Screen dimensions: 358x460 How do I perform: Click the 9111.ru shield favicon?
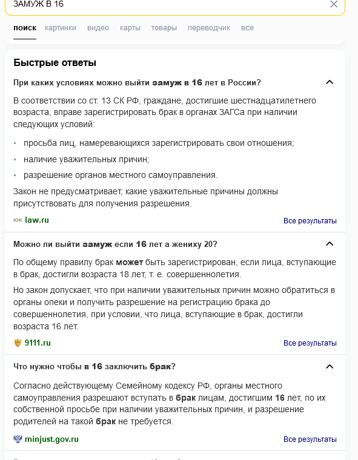click(x=18, y=343)
